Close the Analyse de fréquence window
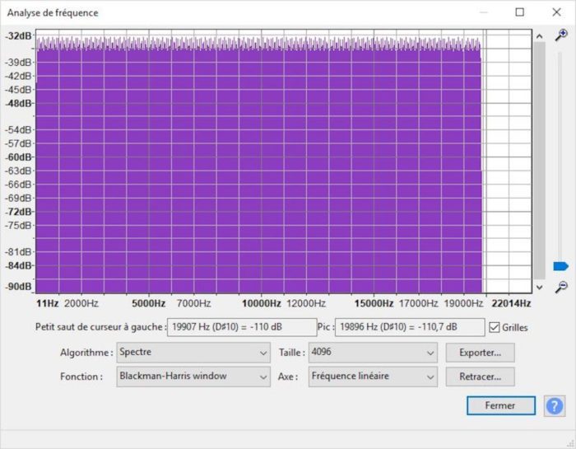Image resolution: width=576 pixels, height=449 pixels. click(556, 12)
